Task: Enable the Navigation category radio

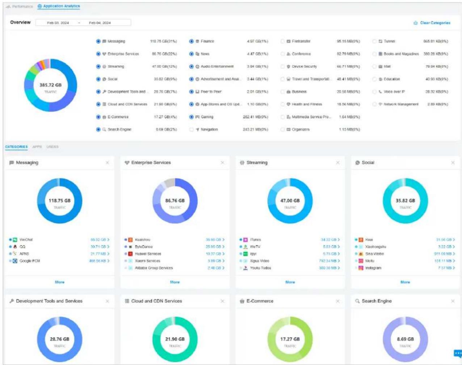Action: tap(192, 130)
